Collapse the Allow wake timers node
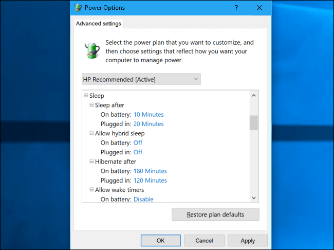334x250 pixels. [91, 189]
